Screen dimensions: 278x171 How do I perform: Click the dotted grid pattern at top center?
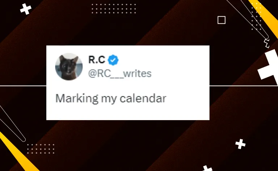(x=114, y=9)
